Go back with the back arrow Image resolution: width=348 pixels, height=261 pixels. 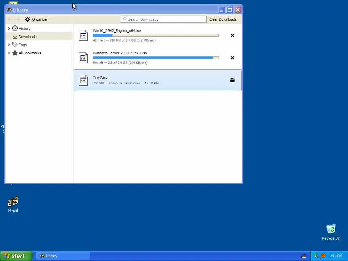pyautogui.click(x=10, y=19)
